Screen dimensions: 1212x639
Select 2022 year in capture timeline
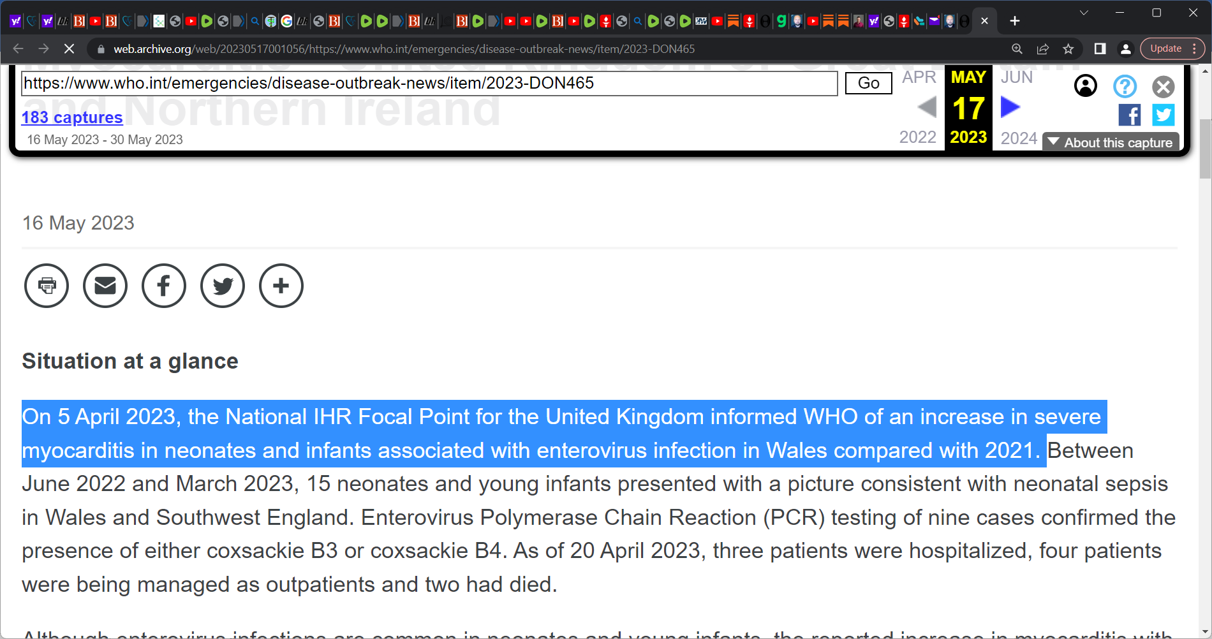click(917, 137)
